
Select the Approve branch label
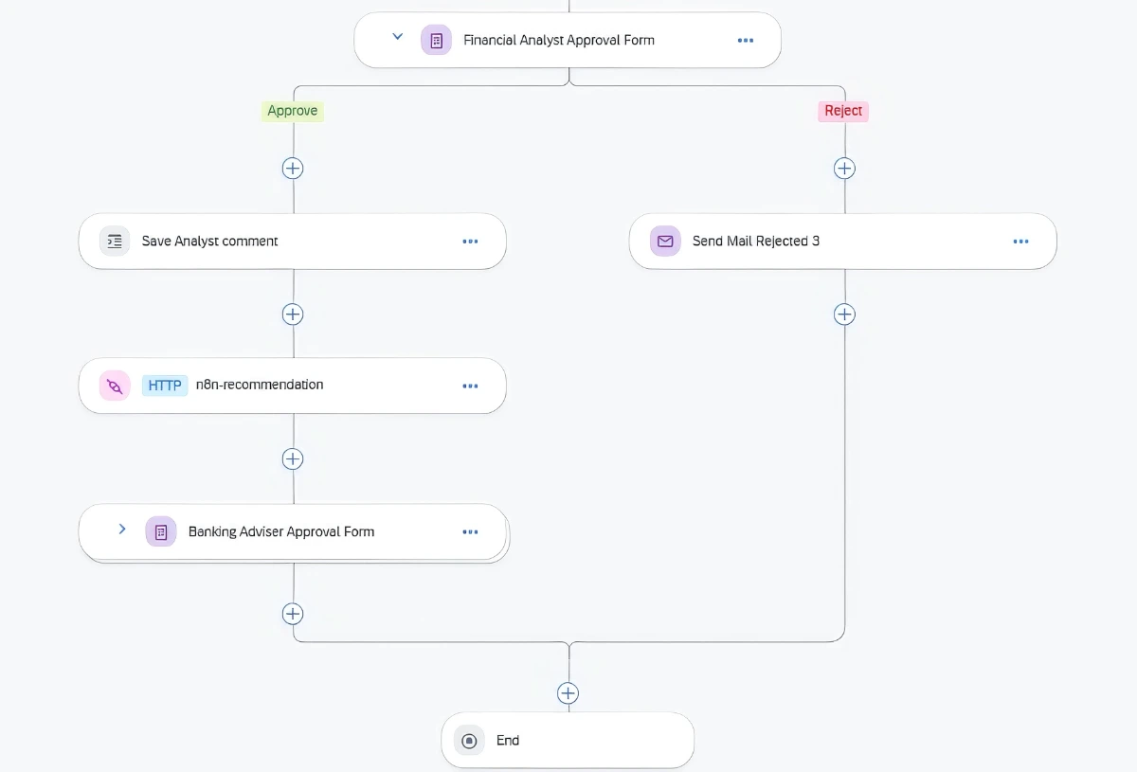pyautogui.click(x=292, y=111)
